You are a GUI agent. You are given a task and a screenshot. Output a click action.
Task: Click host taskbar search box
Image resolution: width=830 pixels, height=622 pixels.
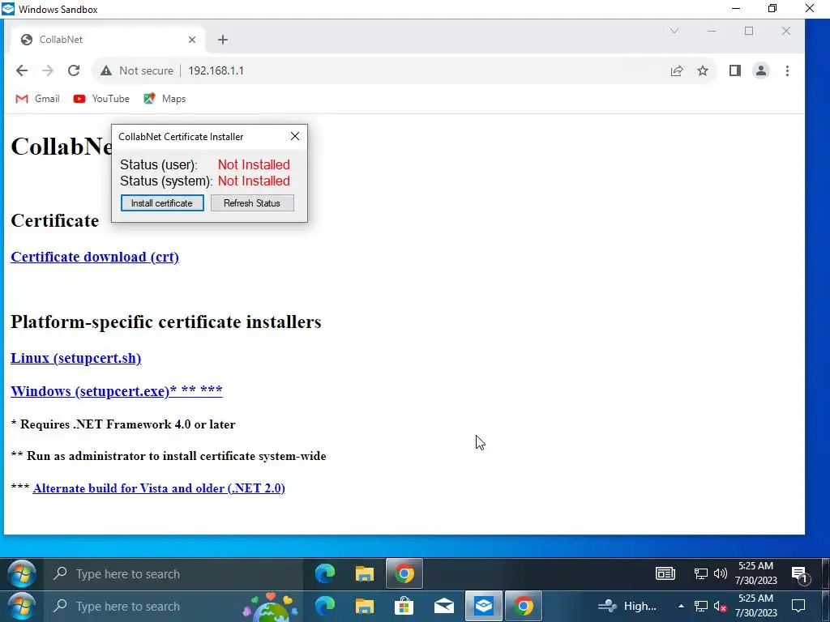[173, 606]
